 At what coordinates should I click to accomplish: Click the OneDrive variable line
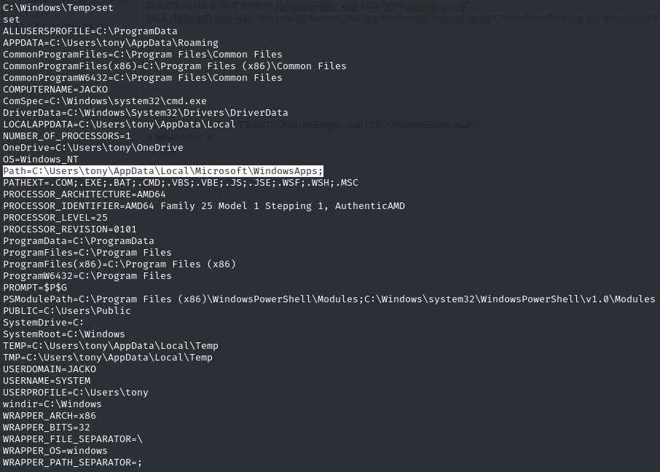pos(93,148)
